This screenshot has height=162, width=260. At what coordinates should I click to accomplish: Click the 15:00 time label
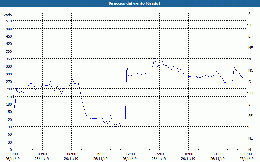pyautogui.click(x=159, y=154)
